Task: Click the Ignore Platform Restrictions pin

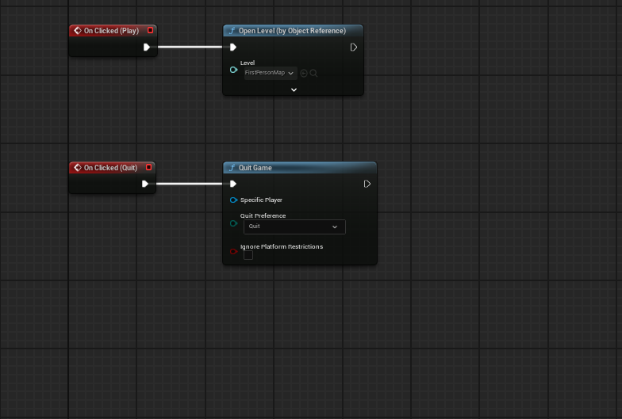Action: [233, 251]
